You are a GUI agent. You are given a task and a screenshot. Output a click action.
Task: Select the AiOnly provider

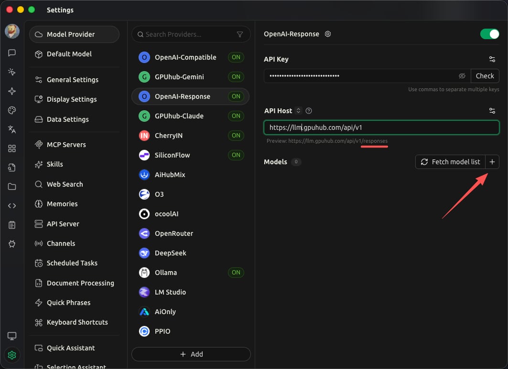coord(191,312)
